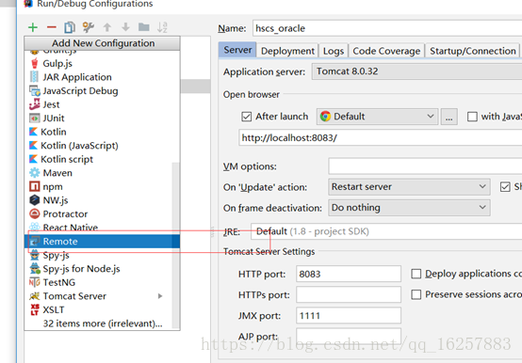The image size is (522, 363).
Task: Enable the 'with JavaScript debugger' checkbox
Action: pos(472,117)
